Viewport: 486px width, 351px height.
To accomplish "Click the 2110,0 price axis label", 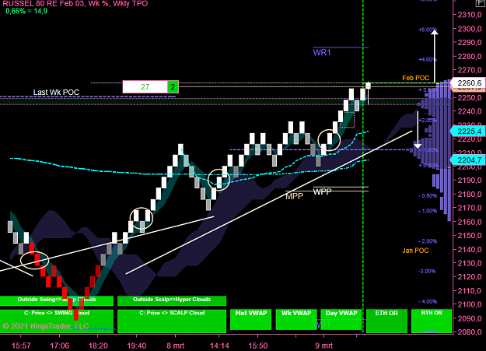I will tap(469, 291).
